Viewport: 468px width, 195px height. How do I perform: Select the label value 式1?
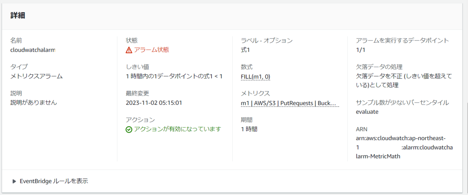[245, 50]
